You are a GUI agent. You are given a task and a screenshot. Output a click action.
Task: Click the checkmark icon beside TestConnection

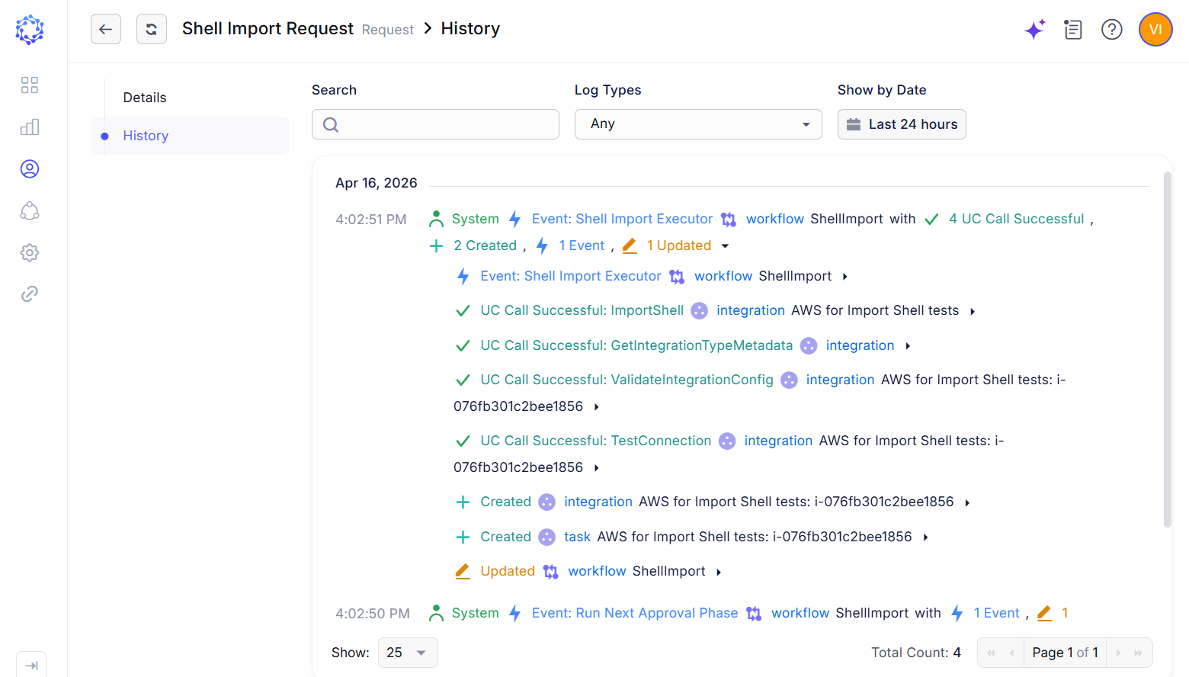pyautogui.click(x=463, y=441)
